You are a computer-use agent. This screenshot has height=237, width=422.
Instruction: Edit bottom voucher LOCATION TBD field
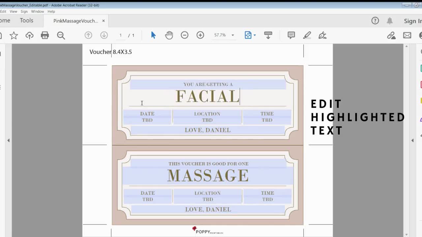tap(208, 196)
